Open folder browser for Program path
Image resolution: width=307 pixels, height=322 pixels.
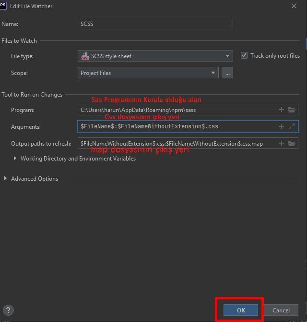pyautogui.click(x=291, y=110)
